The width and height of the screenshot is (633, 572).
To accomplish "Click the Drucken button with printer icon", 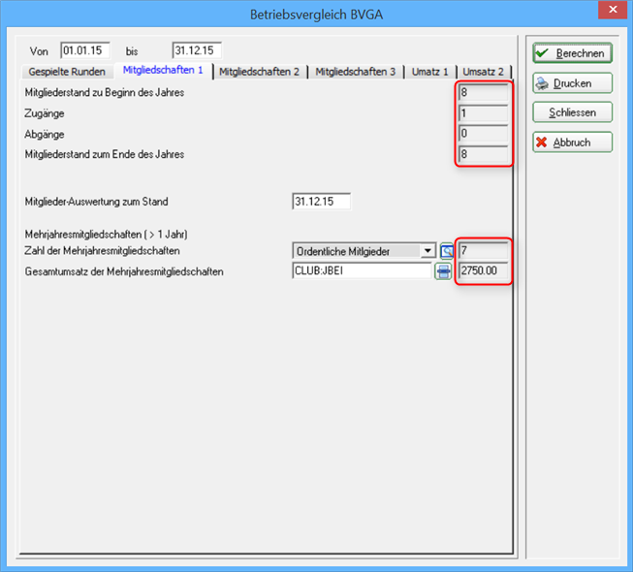I will coord(573,83).
